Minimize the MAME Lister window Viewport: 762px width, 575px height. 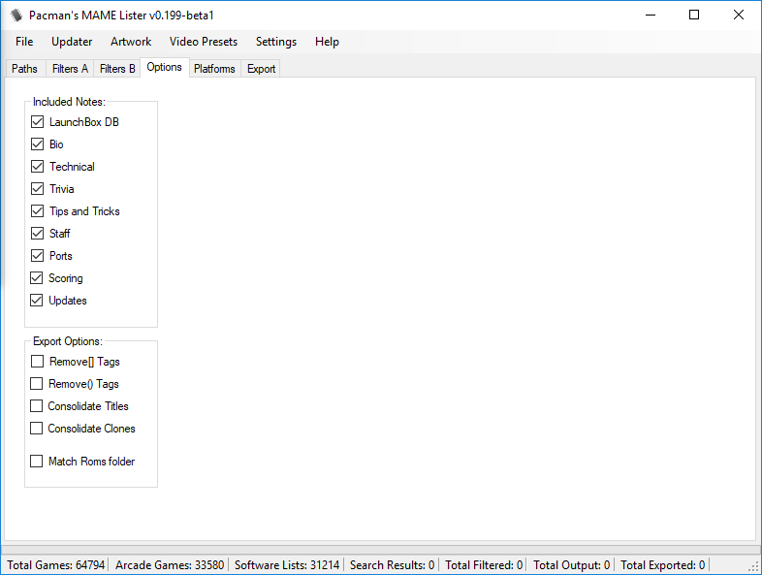(x=651, y=16)
